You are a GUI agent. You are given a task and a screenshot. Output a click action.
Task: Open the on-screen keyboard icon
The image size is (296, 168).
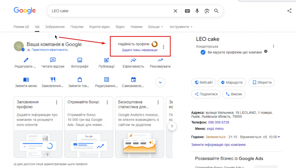[187, 11]
